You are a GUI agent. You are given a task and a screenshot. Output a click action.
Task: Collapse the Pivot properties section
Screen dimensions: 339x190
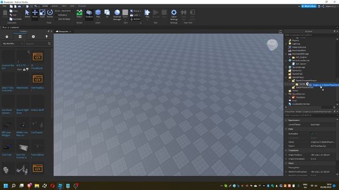click(x=286, y=163)
